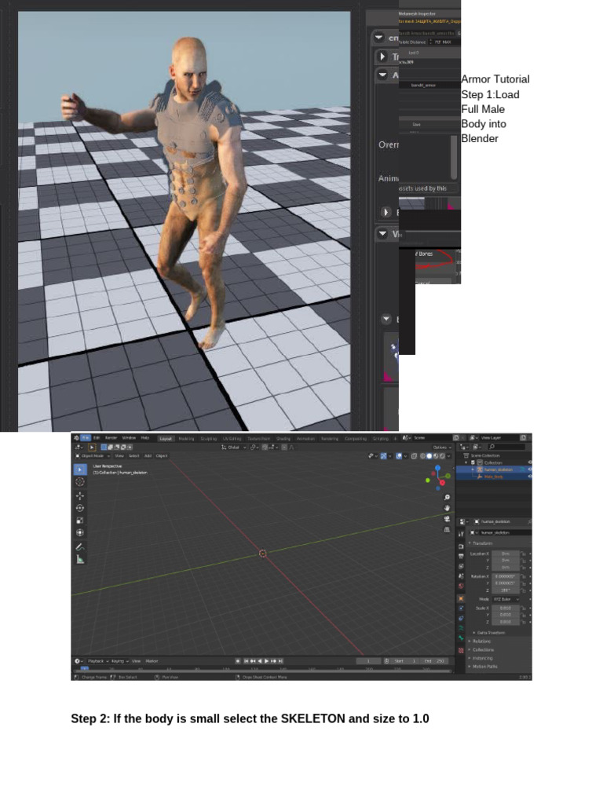Toggle visibility eye of human_skeleton row

pos(529,470)
